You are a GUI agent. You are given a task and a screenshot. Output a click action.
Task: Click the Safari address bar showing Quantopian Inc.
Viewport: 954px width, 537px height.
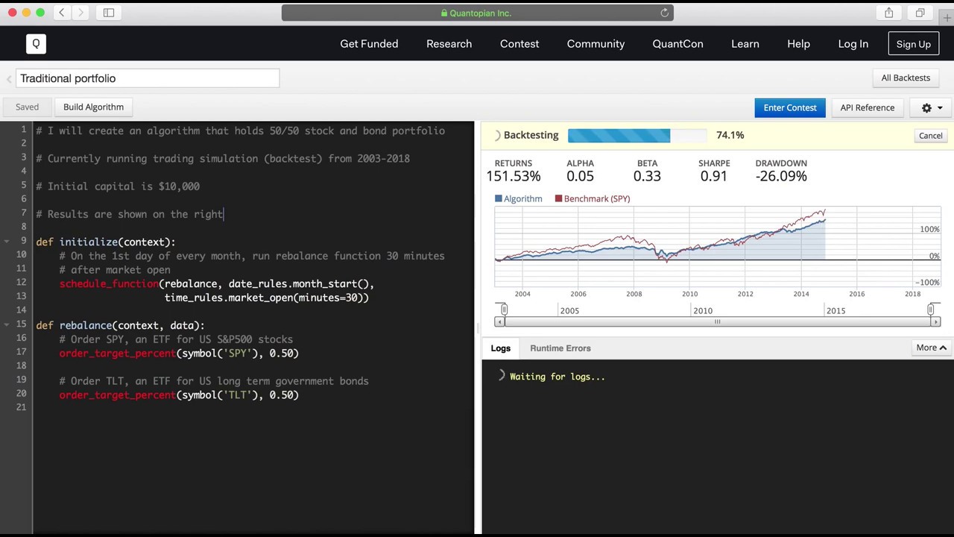477,13
